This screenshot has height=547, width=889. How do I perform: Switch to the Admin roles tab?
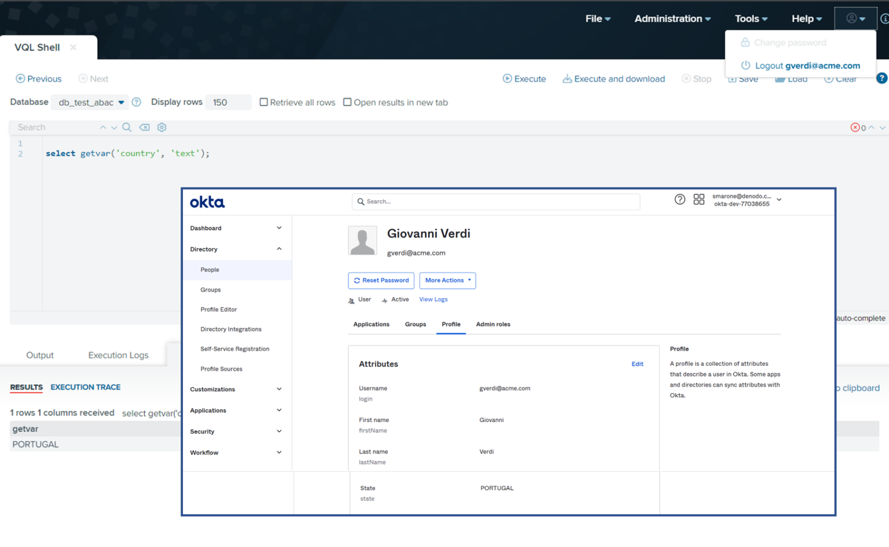(493, 325)
